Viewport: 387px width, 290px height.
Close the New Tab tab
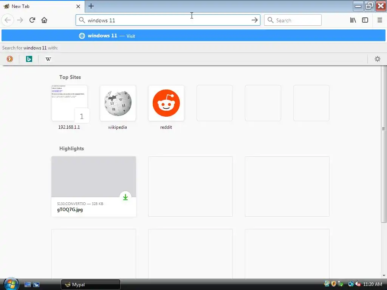coord(78,6)
